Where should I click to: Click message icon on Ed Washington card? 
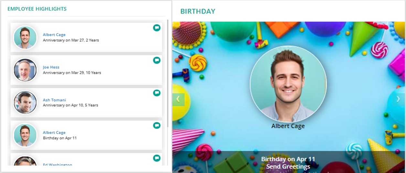157,158
